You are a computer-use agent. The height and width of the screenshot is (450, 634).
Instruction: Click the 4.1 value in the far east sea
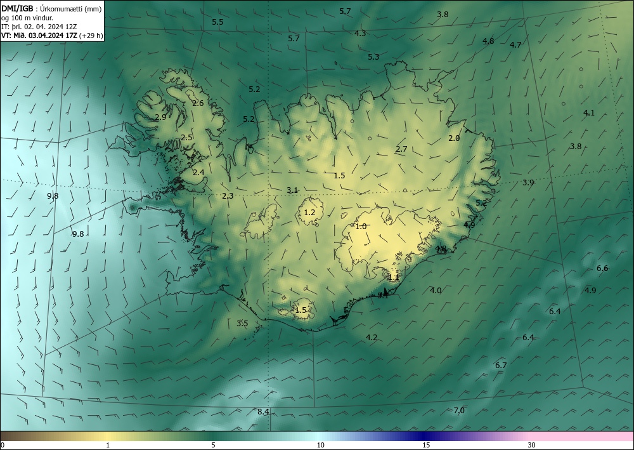pyautogui.click(x=589, y=113)
